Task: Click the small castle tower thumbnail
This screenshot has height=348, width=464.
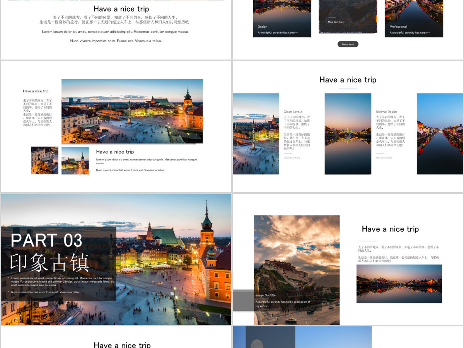Action: (75, 160)
